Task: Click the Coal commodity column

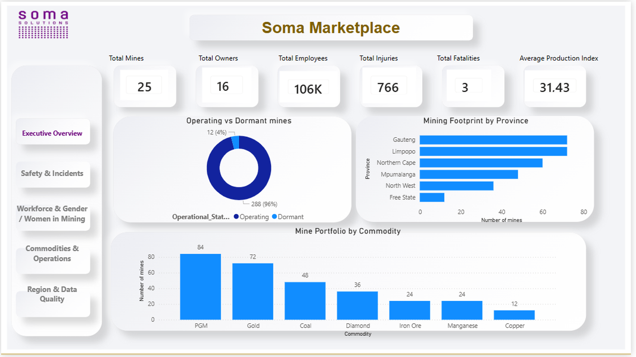Action: (305, 300)
